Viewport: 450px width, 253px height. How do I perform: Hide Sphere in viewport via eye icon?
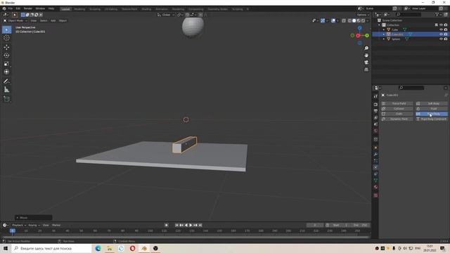pyautogui.click(x=441, y=39)
